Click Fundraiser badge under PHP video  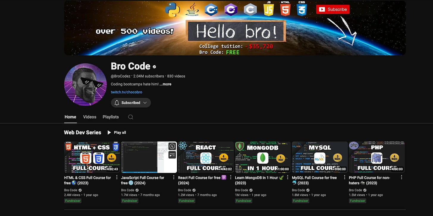pos(357,201)
